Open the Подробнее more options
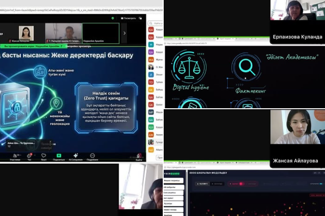 (92, 157)
